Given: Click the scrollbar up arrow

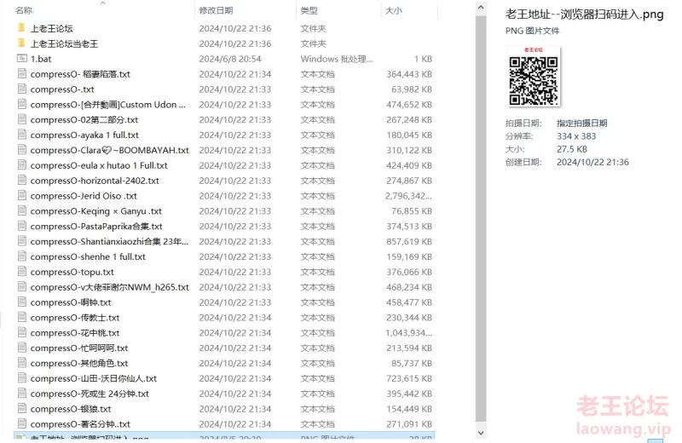Looking at the screenshot, I should point(481,8).
